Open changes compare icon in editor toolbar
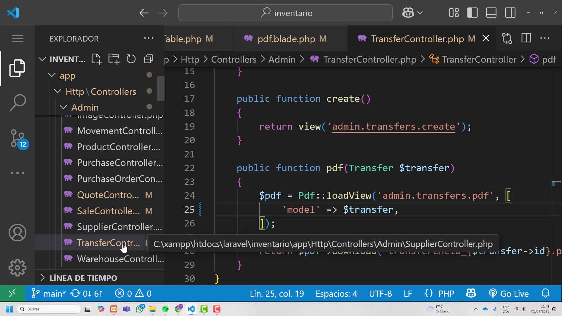Viewport: 562px width, 316px height. pos(507,38)
